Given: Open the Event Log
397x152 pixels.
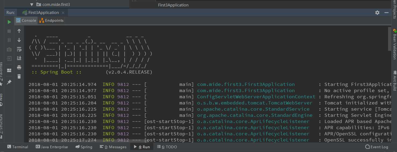Looking at the screenshot, I should [377, 147].
